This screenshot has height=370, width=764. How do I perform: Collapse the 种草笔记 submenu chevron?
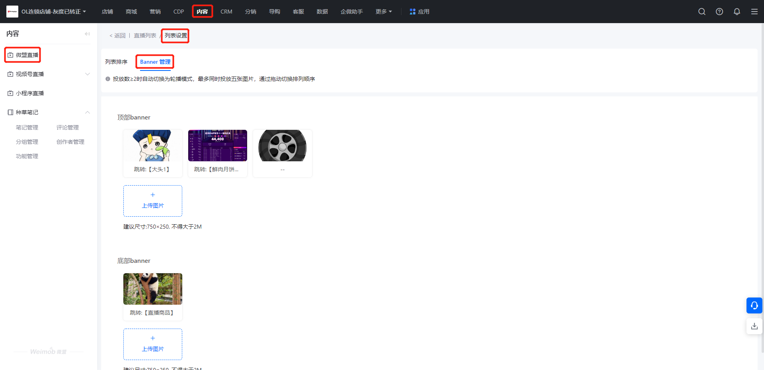[x=88, y=112]
